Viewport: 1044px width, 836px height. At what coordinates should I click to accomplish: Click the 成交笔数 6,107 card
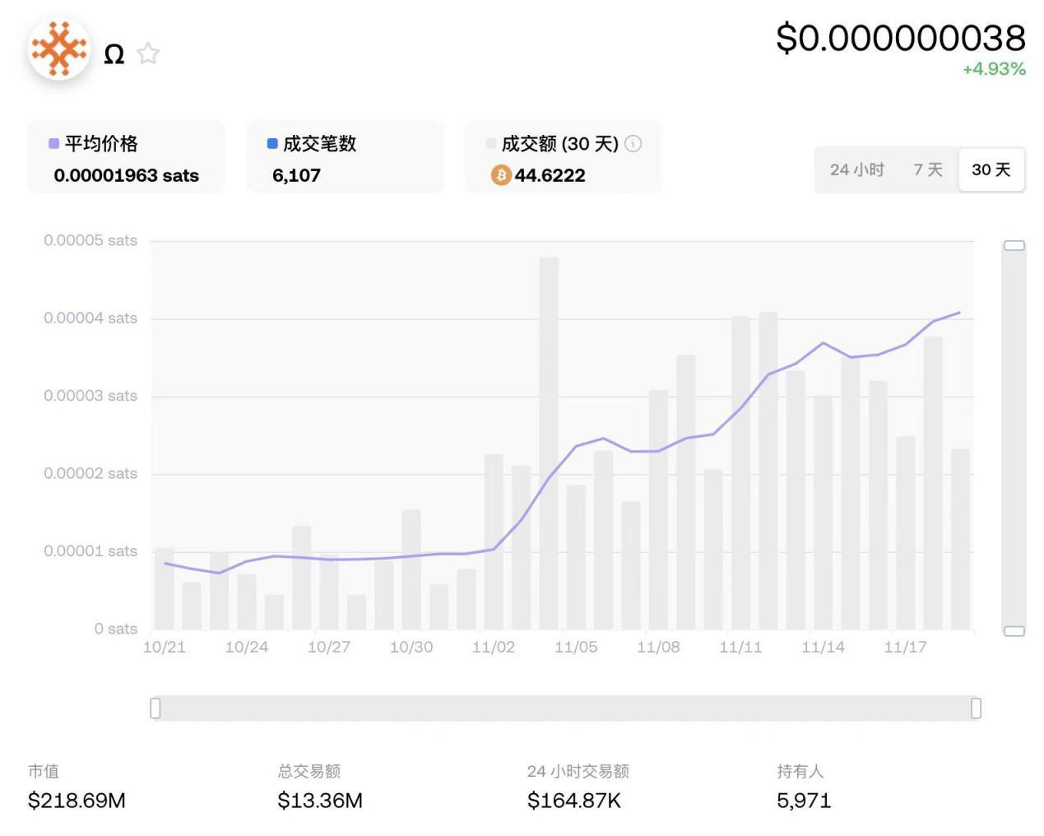tap(344, 158)
